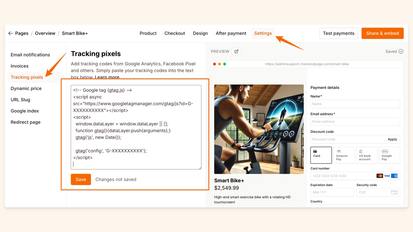Click the Changes not saved status text
Viewport: 413px width, 232px height.
tap(116, 179)
